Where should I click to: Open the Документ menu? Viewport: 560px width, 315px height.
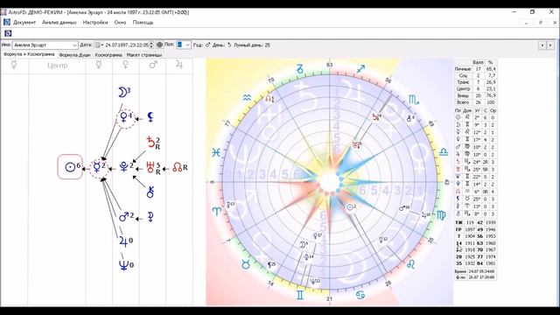pyautogui.click(x=24, y=22)
